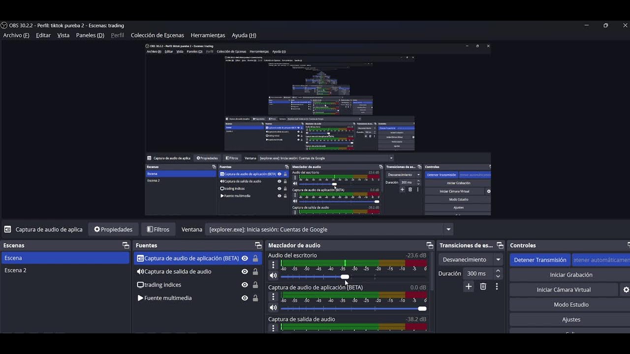Screen dimensions: 630x354
Task: Open the Colección de Escenas menu
Action: click(157, 35)
